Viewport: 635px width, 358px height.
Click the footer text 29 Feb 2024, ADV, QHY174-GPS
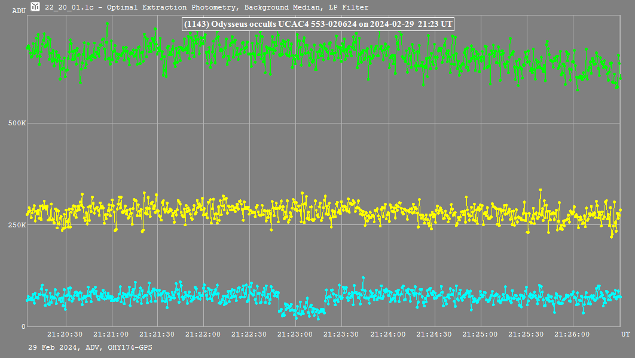coord(90,347)
